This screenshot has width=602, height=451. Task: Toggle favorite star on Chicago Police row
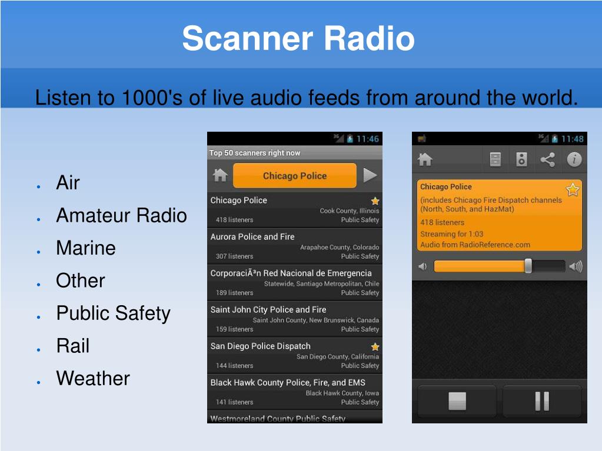pyautogui.click(x=375, y=201)
